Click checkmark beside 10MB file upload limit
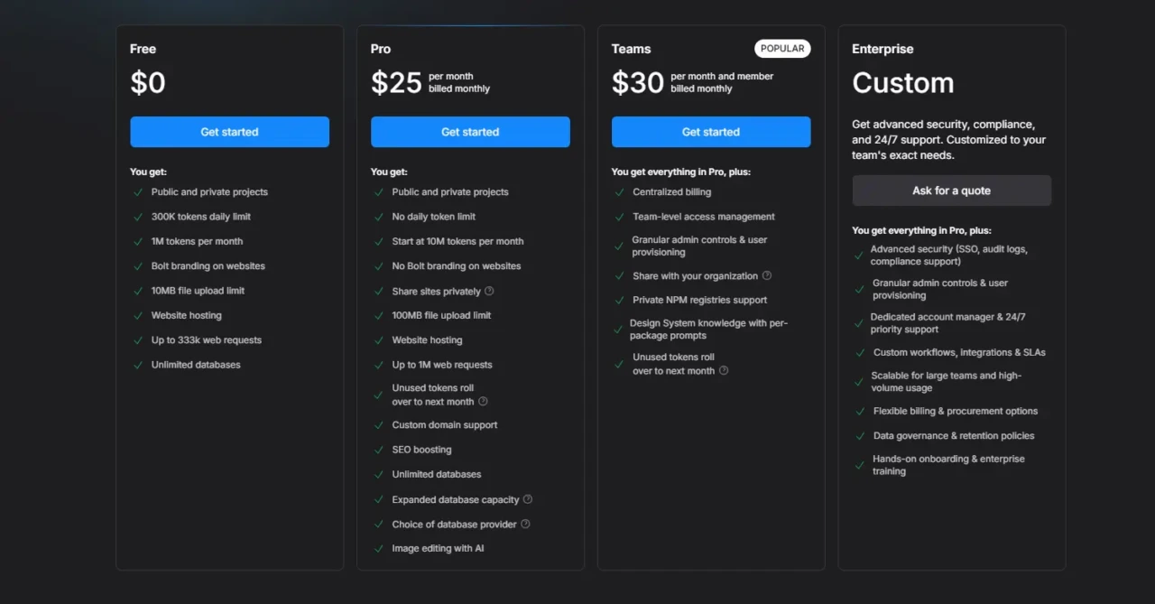This screenshot has height=604, width=1155. 138,291
